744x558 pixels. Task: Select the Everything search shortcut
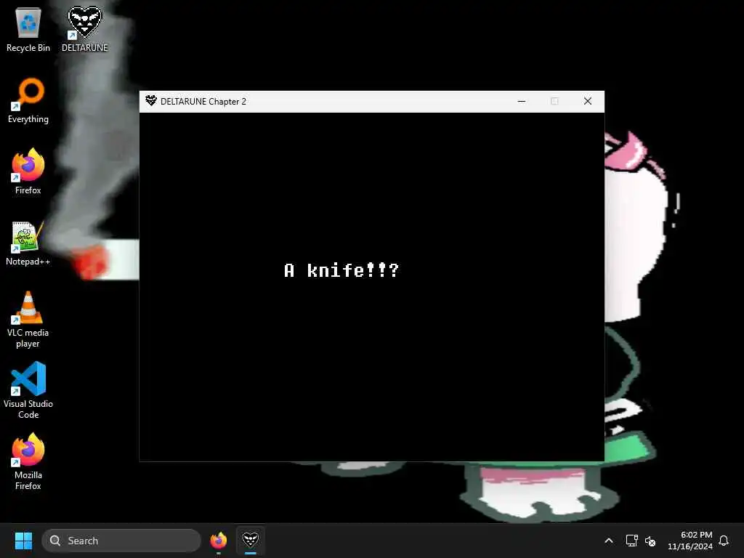(28, 100)
